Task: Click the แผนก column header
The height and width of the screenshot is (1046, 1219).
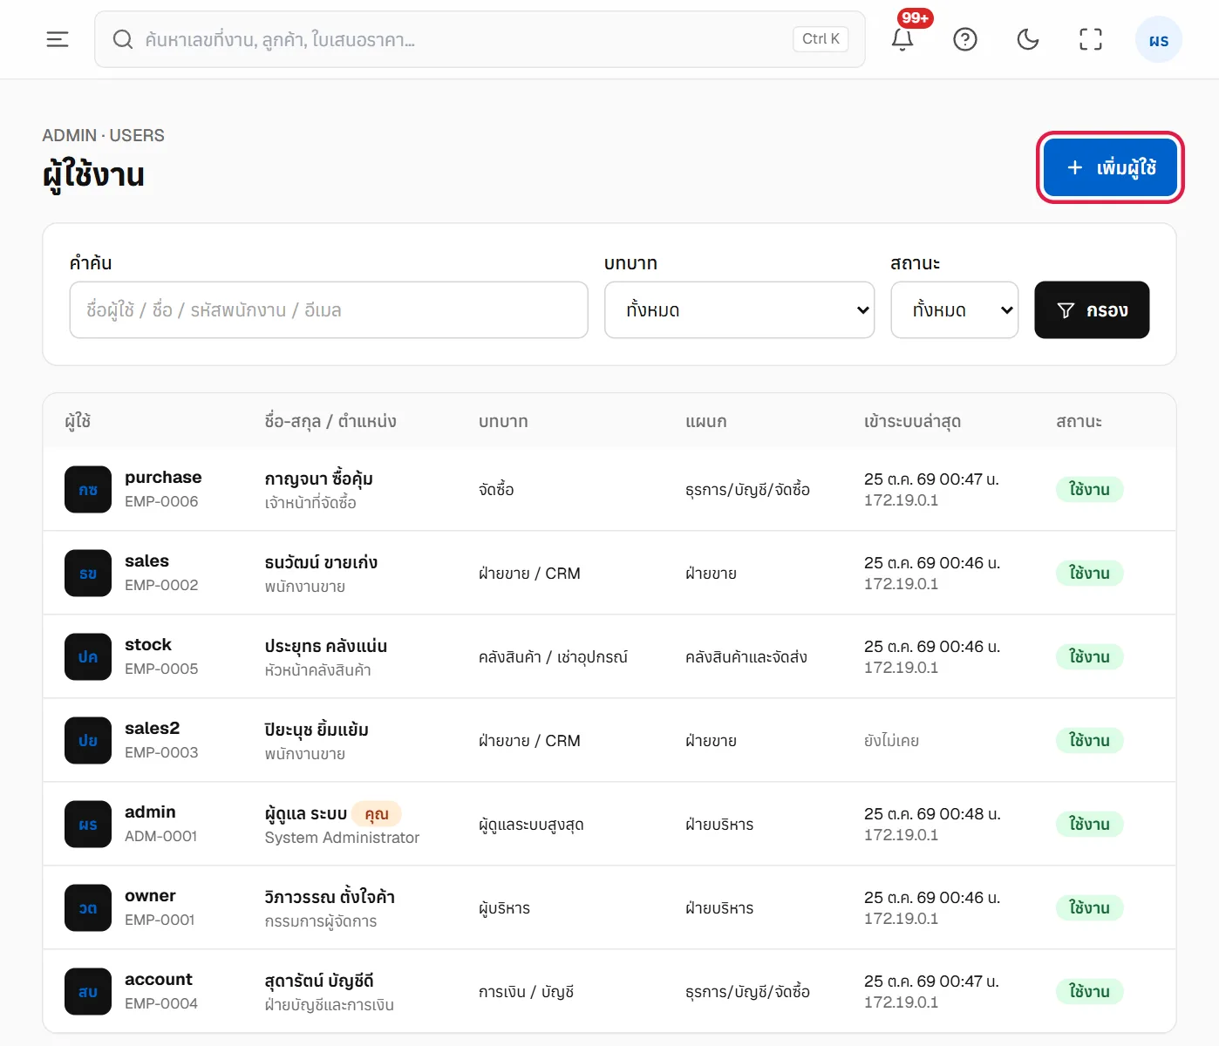Action: click(706, 421)
